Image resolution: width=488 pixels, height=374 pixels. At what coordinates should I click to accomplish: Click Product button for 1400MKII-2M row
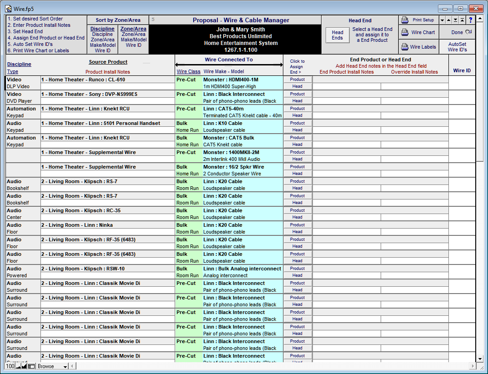point(297,152)
